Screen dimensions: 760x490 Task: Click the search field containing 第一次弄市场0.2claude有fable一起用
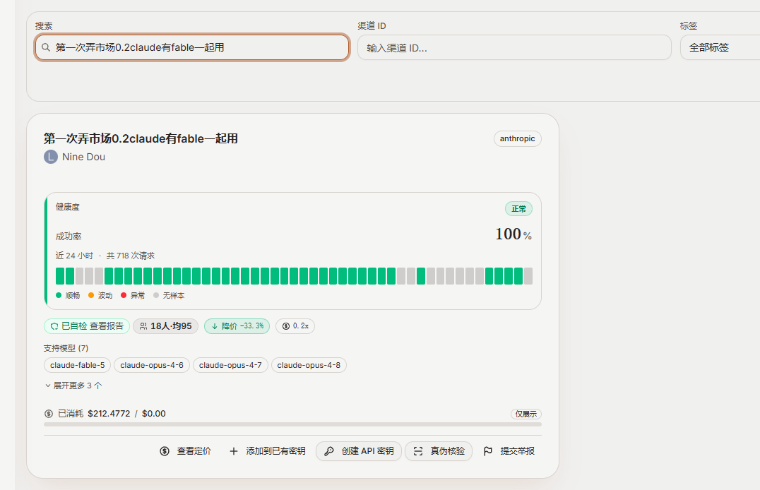click(x=192, y=47)
